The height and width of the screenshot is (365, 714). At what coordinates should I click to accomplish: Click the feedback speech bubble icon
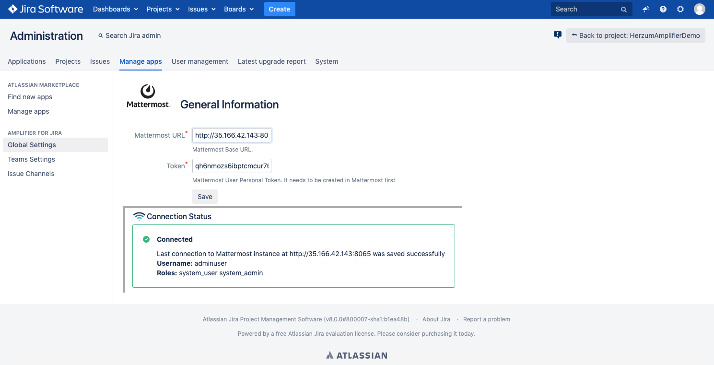pyautogui.click(x=557, y=35)
